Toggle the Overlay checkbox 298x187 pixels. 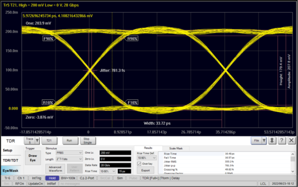[x=139, y=164]
